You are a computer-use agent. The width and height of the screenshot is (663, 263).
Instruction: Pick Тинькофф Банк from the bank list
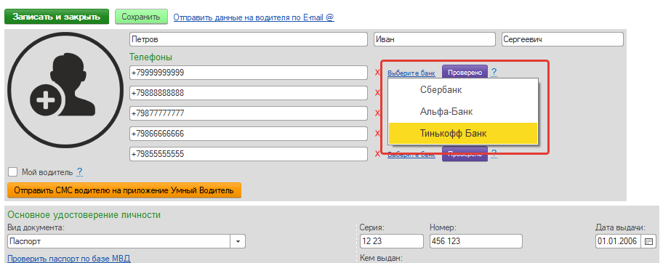463,134
